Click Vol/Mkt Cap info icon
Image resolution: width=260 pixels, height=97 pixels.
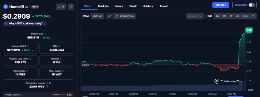[x=30, y=59]
